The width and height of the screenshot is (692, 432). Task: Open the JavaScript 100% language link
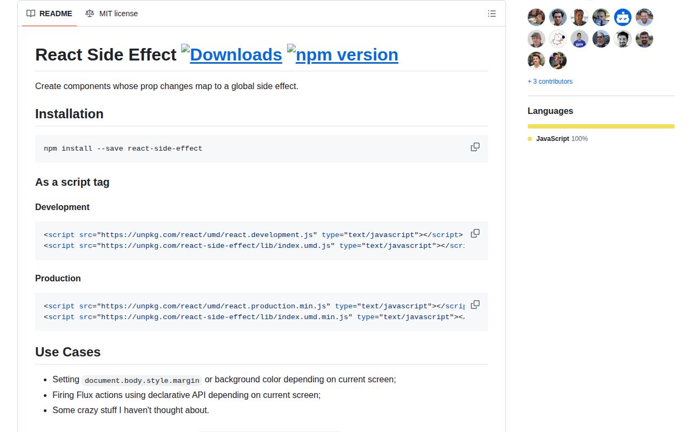pyautogui.click(x=558, y=139)
